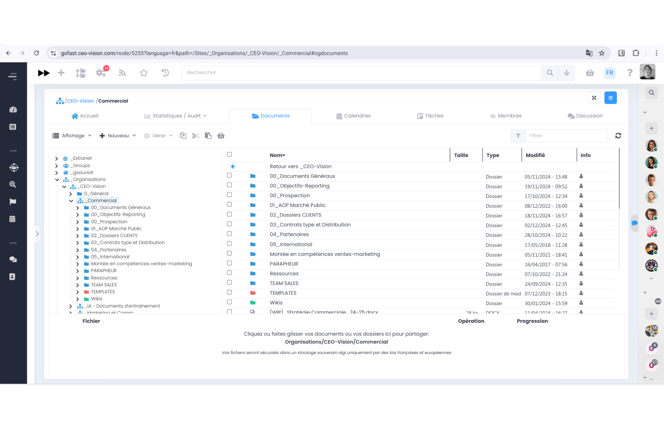Click the basket icon in documents toolbar

(221, 136)
